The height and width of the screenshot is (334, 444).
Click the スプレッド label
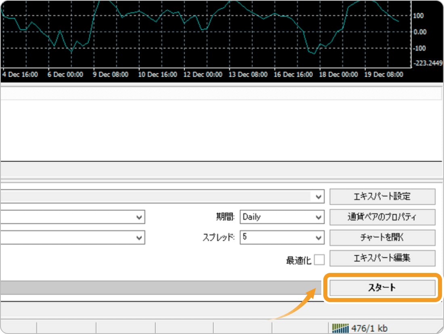(219, 237)
